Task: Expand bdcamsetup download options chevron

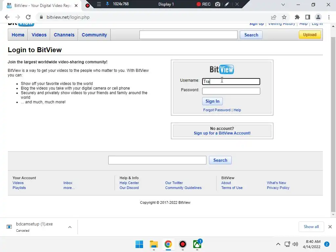Action: coord(70,227)
